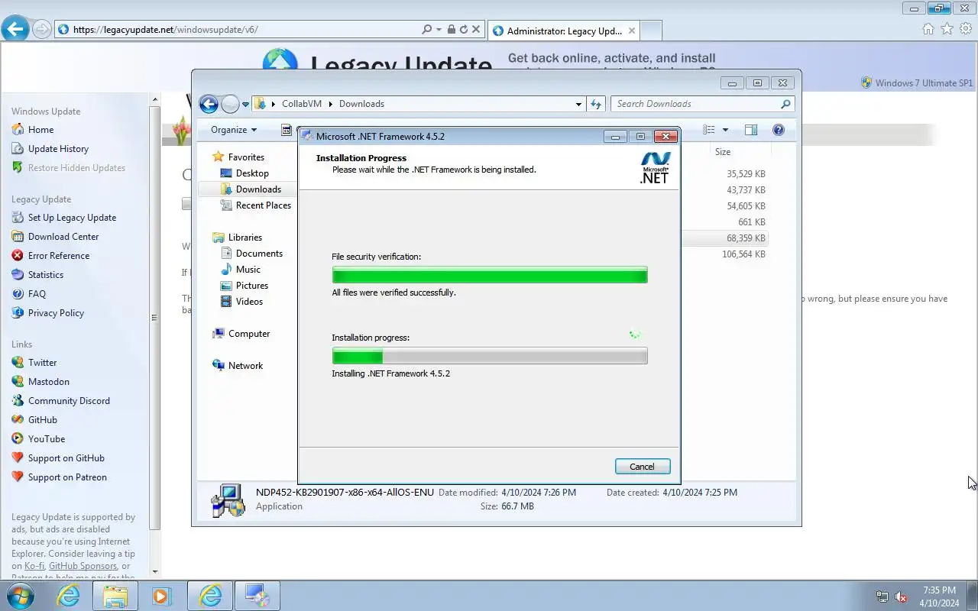Viewport: 978px width, 611px height.
Task: Open the Documents library
Action: pyautogui.click(x=259, y=254)
